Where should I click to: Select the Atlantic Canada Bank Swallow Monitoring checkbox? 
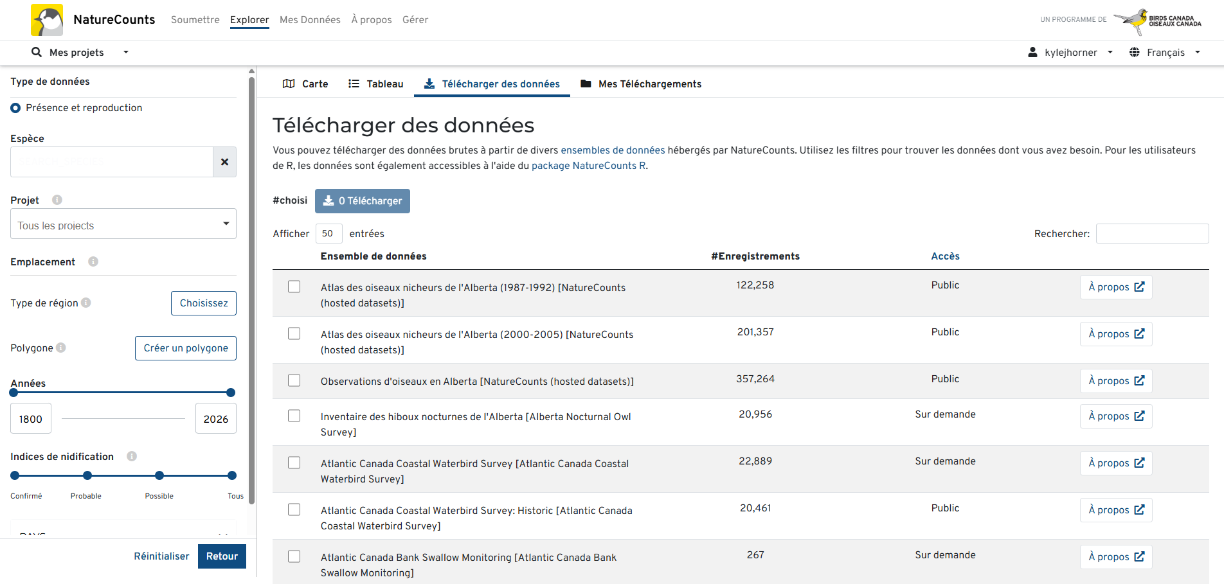click(x=294, y=556)
